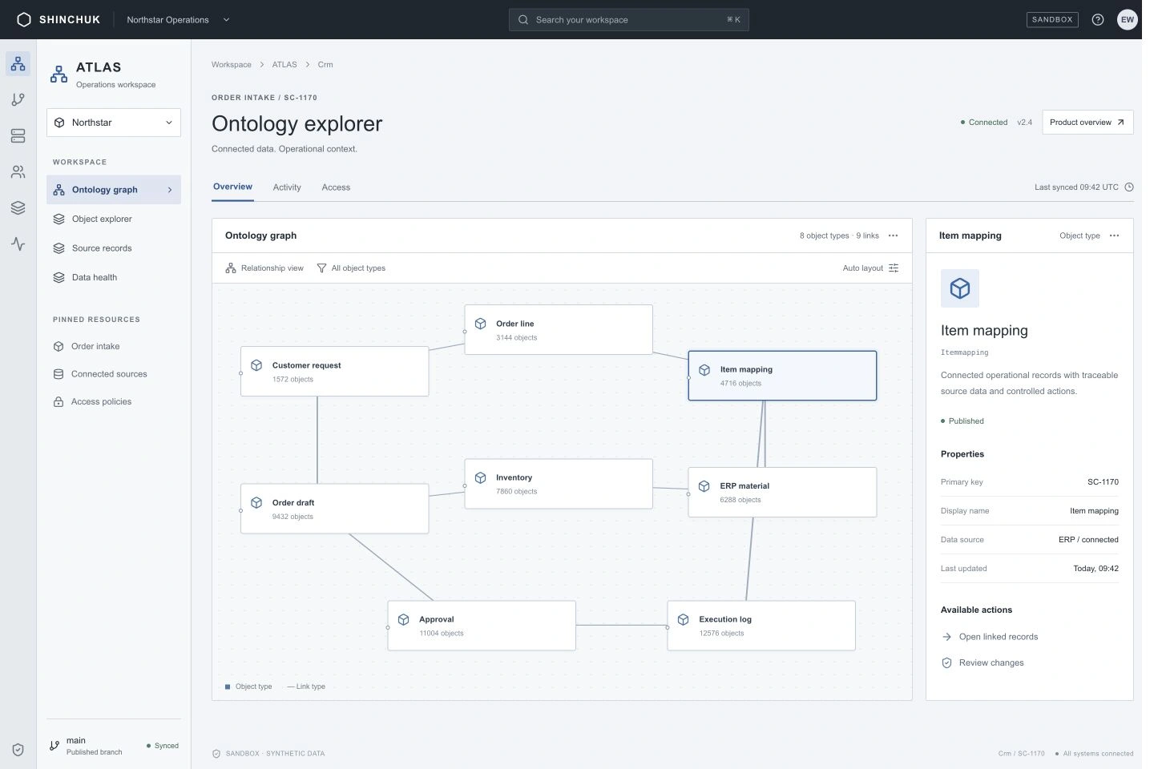Select the Approval graph node
The image size is (1154, 769).
coord(482,626)
